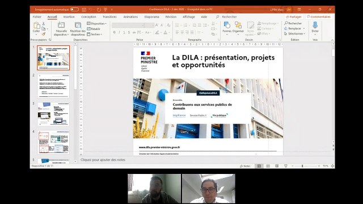Open the font name combo box
363x204 pixels.
click(x=128, y=25)
